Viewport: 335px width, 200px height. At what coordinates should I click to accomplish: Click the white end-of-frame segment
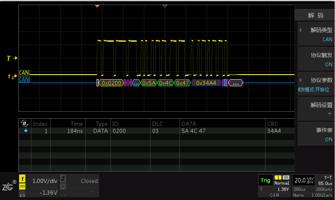[x=235, y=83]
